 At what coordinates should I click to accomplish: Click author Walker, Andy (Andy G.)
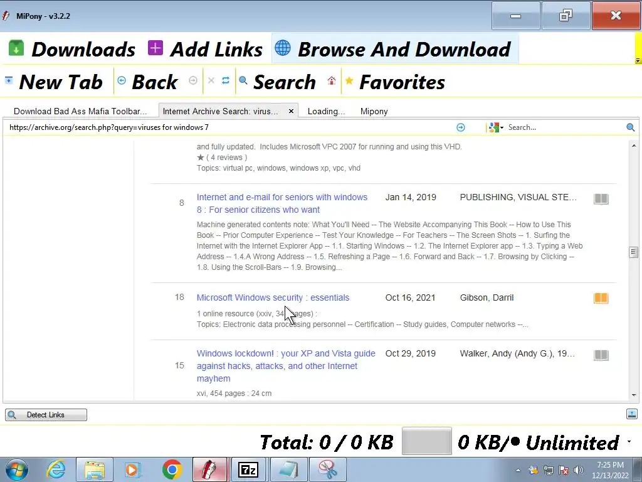[x=517, y=353]
